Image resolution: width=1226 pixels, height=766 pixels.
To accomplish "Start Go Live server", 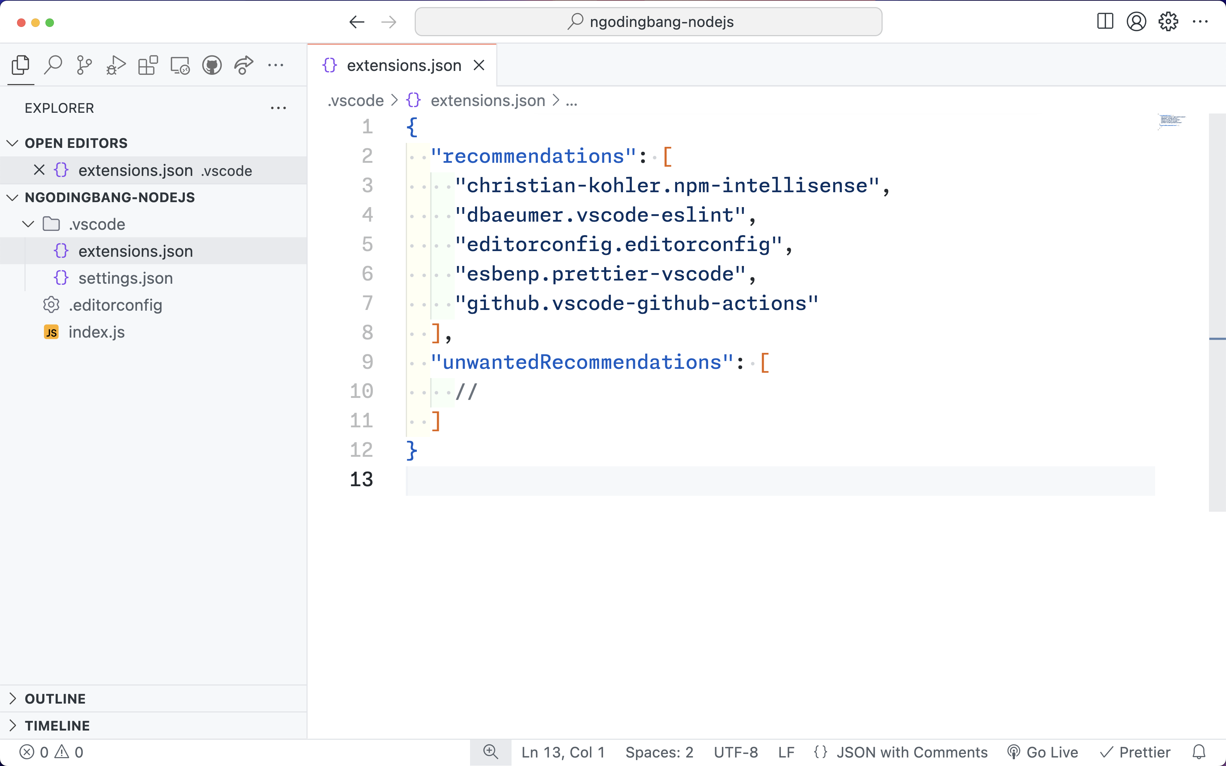I will point(1043,752).
